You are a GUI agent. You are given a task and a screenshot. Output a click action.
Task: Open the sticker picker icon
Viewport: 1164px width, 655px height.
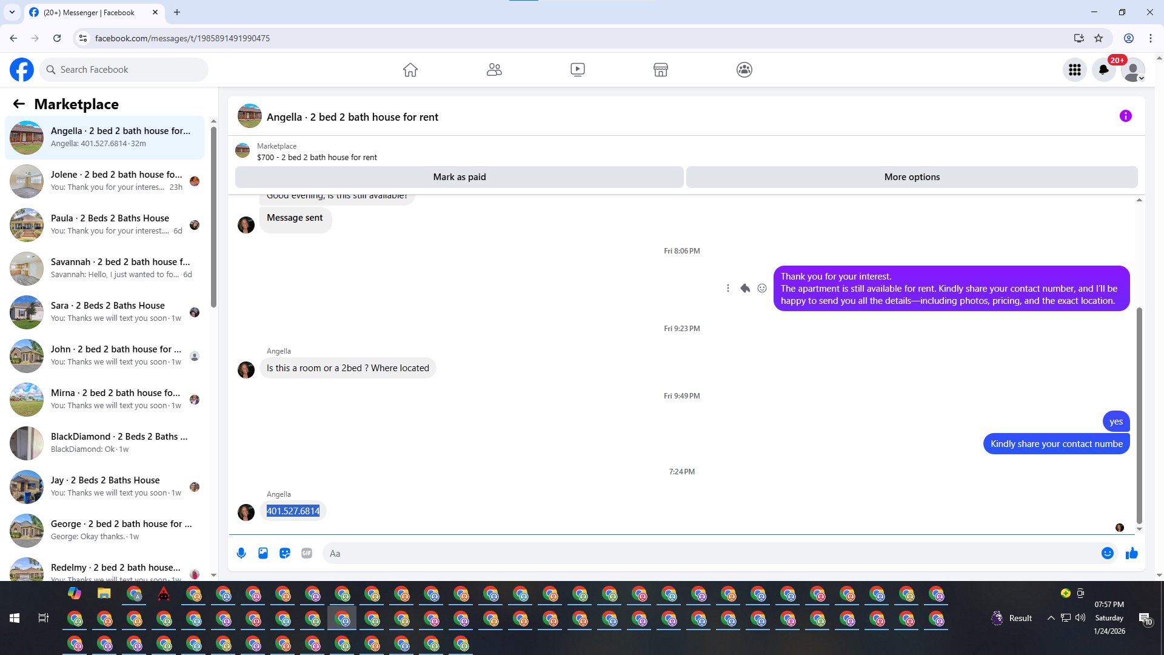point(285,553)
